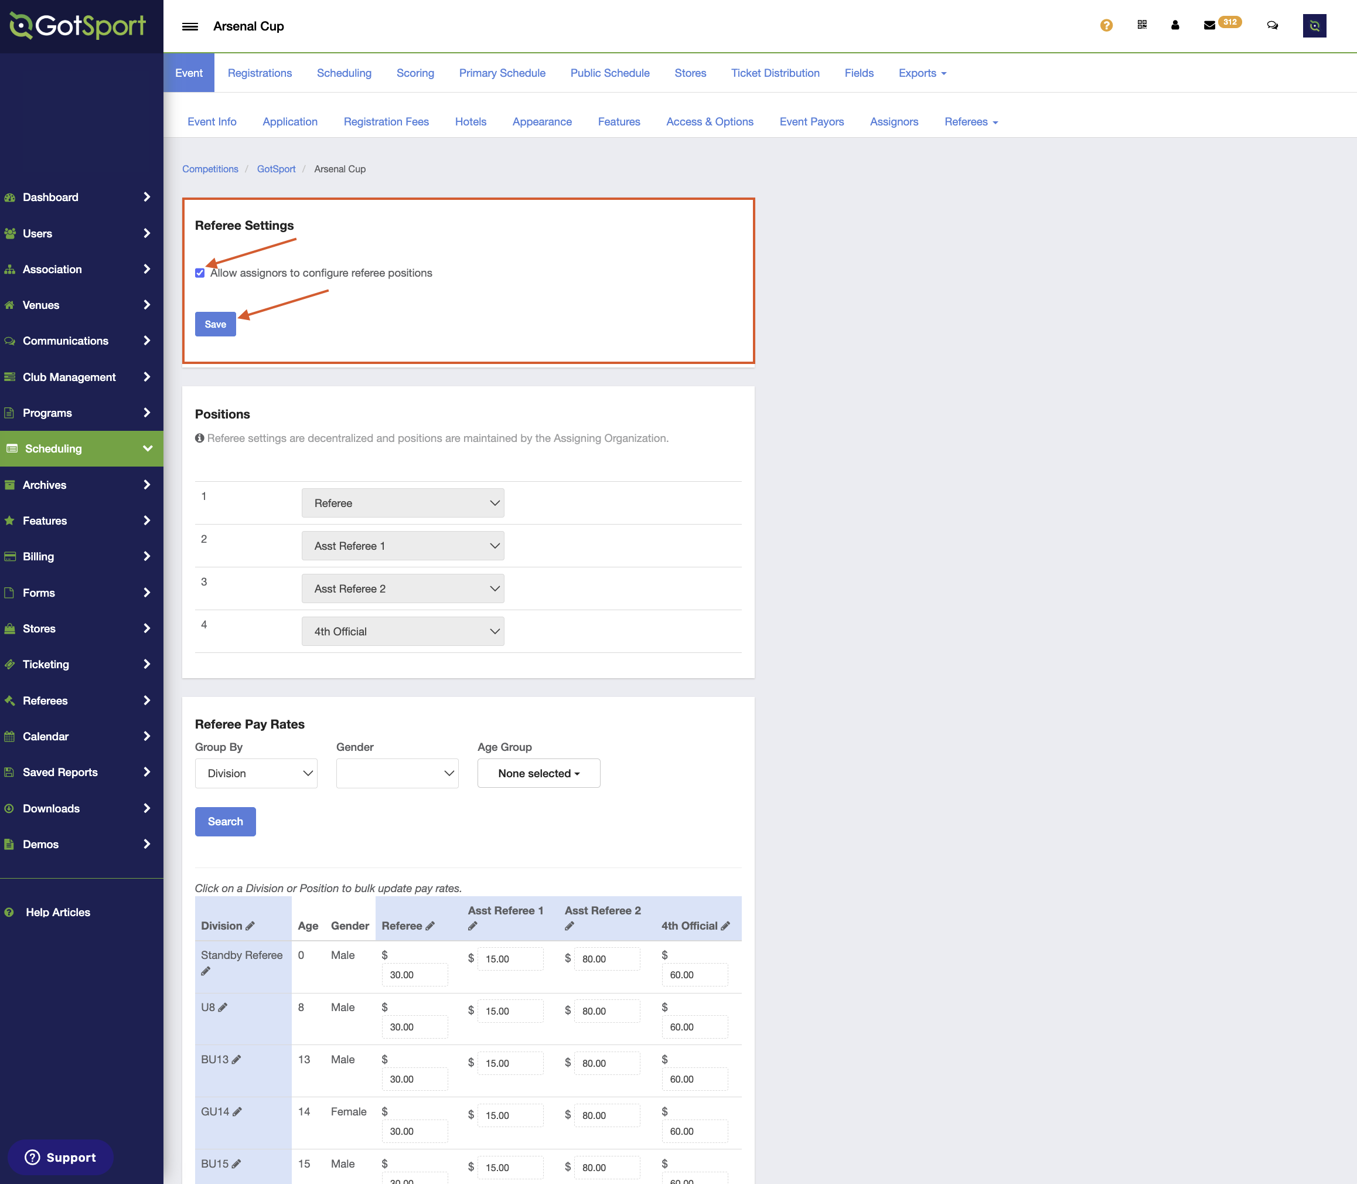Save the referee settings
Screen dimensions: 1357x1184
click(x=215, y=324)
